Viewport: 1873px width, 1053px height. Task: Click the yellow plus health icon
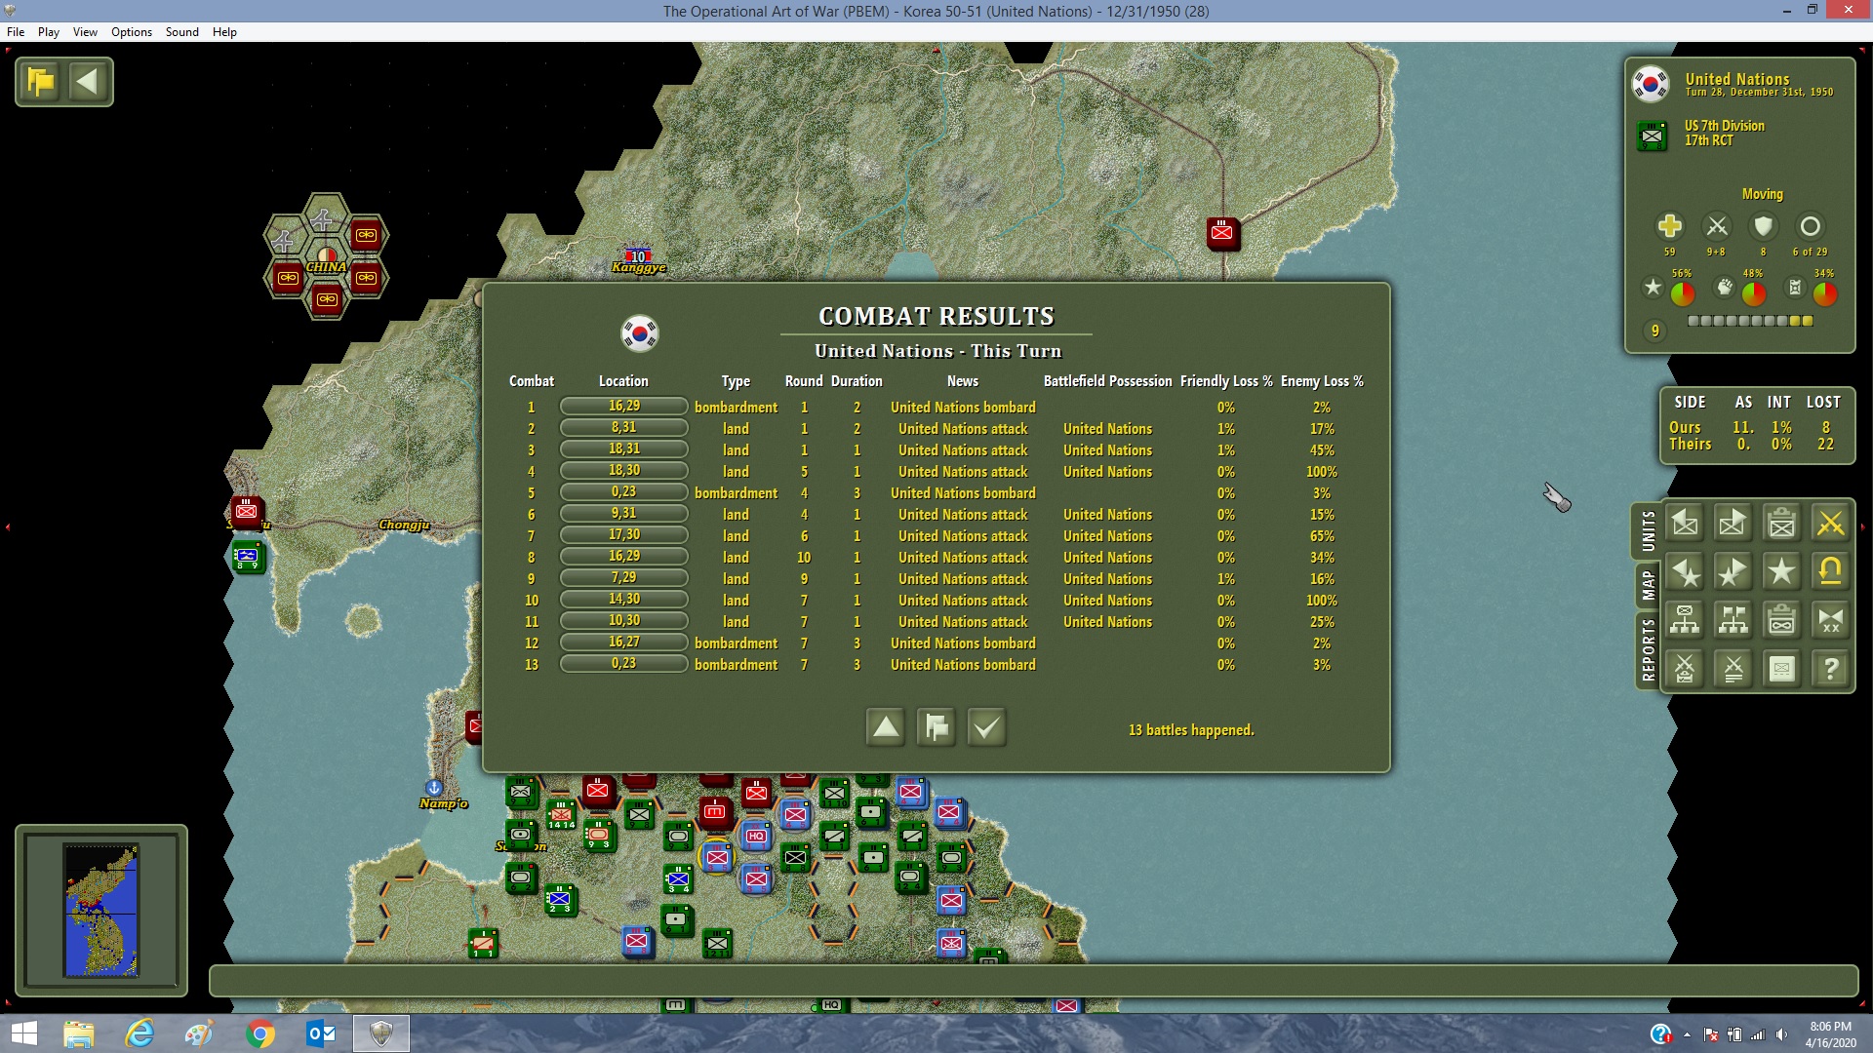[x=1670, y=226]
